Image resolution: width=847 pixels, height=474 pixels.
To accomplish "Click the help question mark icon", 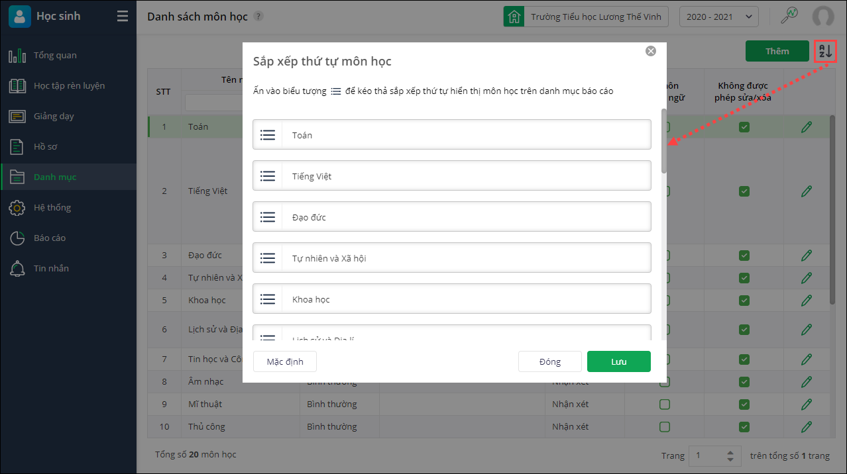I will click(258, 17).
